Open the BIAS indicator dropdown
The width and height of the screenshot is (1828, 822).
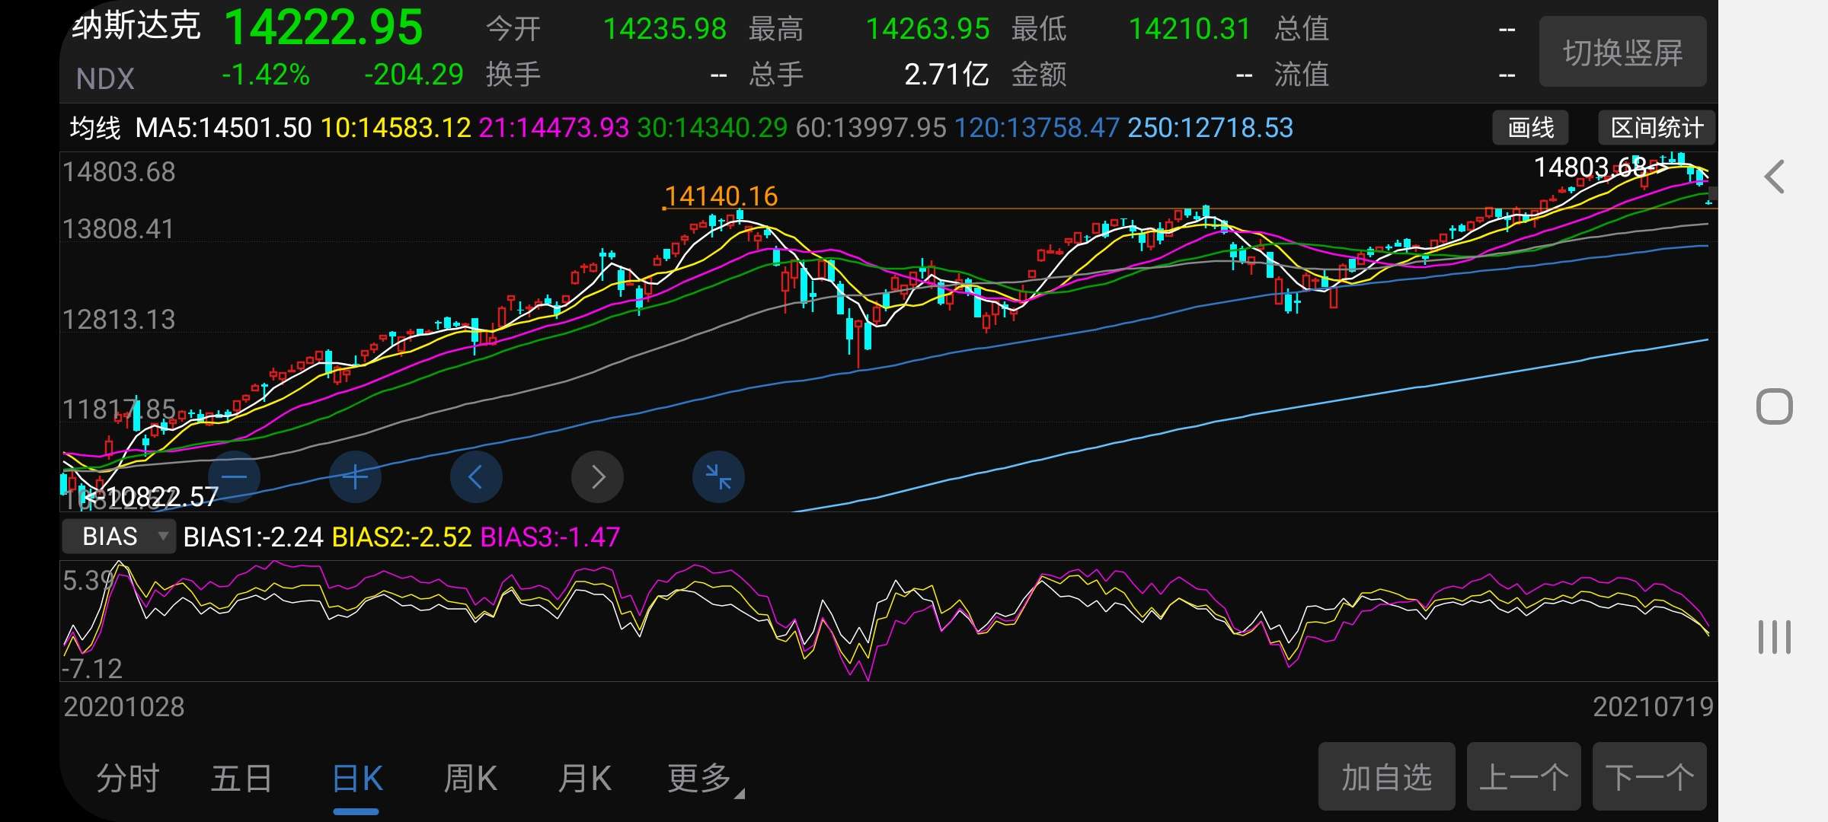pos(119,536)
